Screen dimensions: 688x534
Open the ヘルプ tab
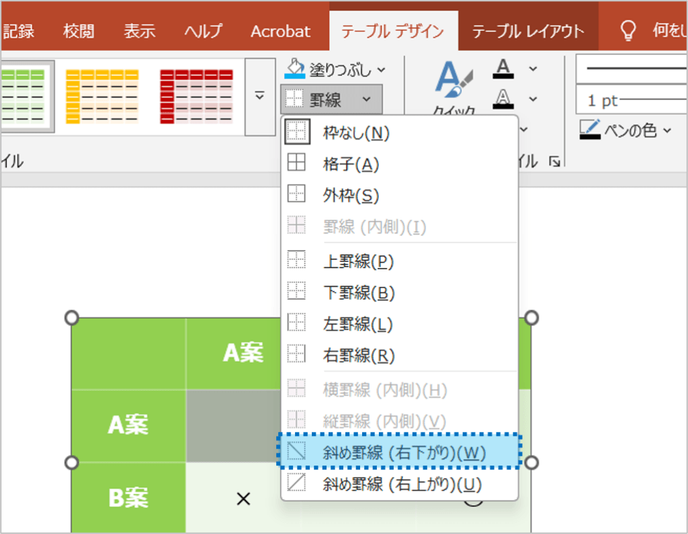click(x=203, y=31)
